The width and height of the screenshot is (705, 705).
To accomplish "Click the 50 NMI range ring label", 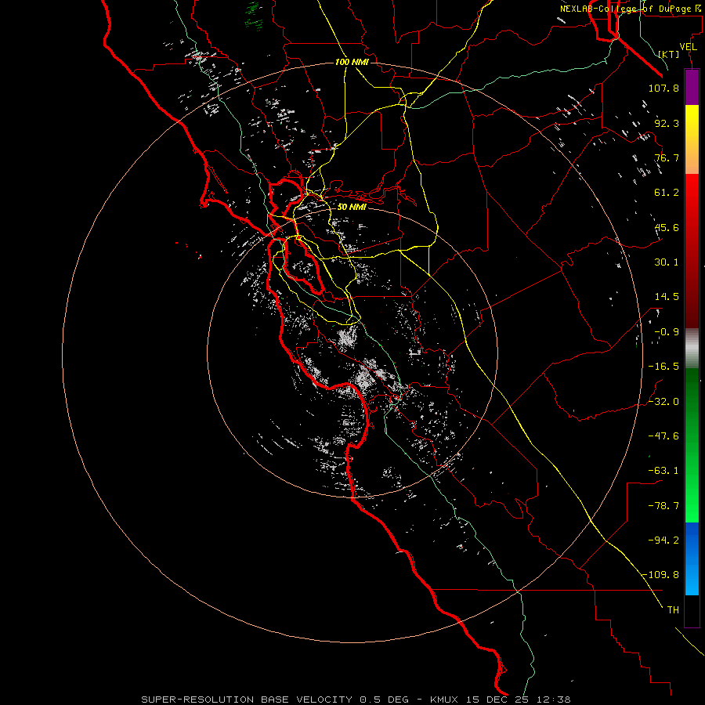I will (352, 207).
